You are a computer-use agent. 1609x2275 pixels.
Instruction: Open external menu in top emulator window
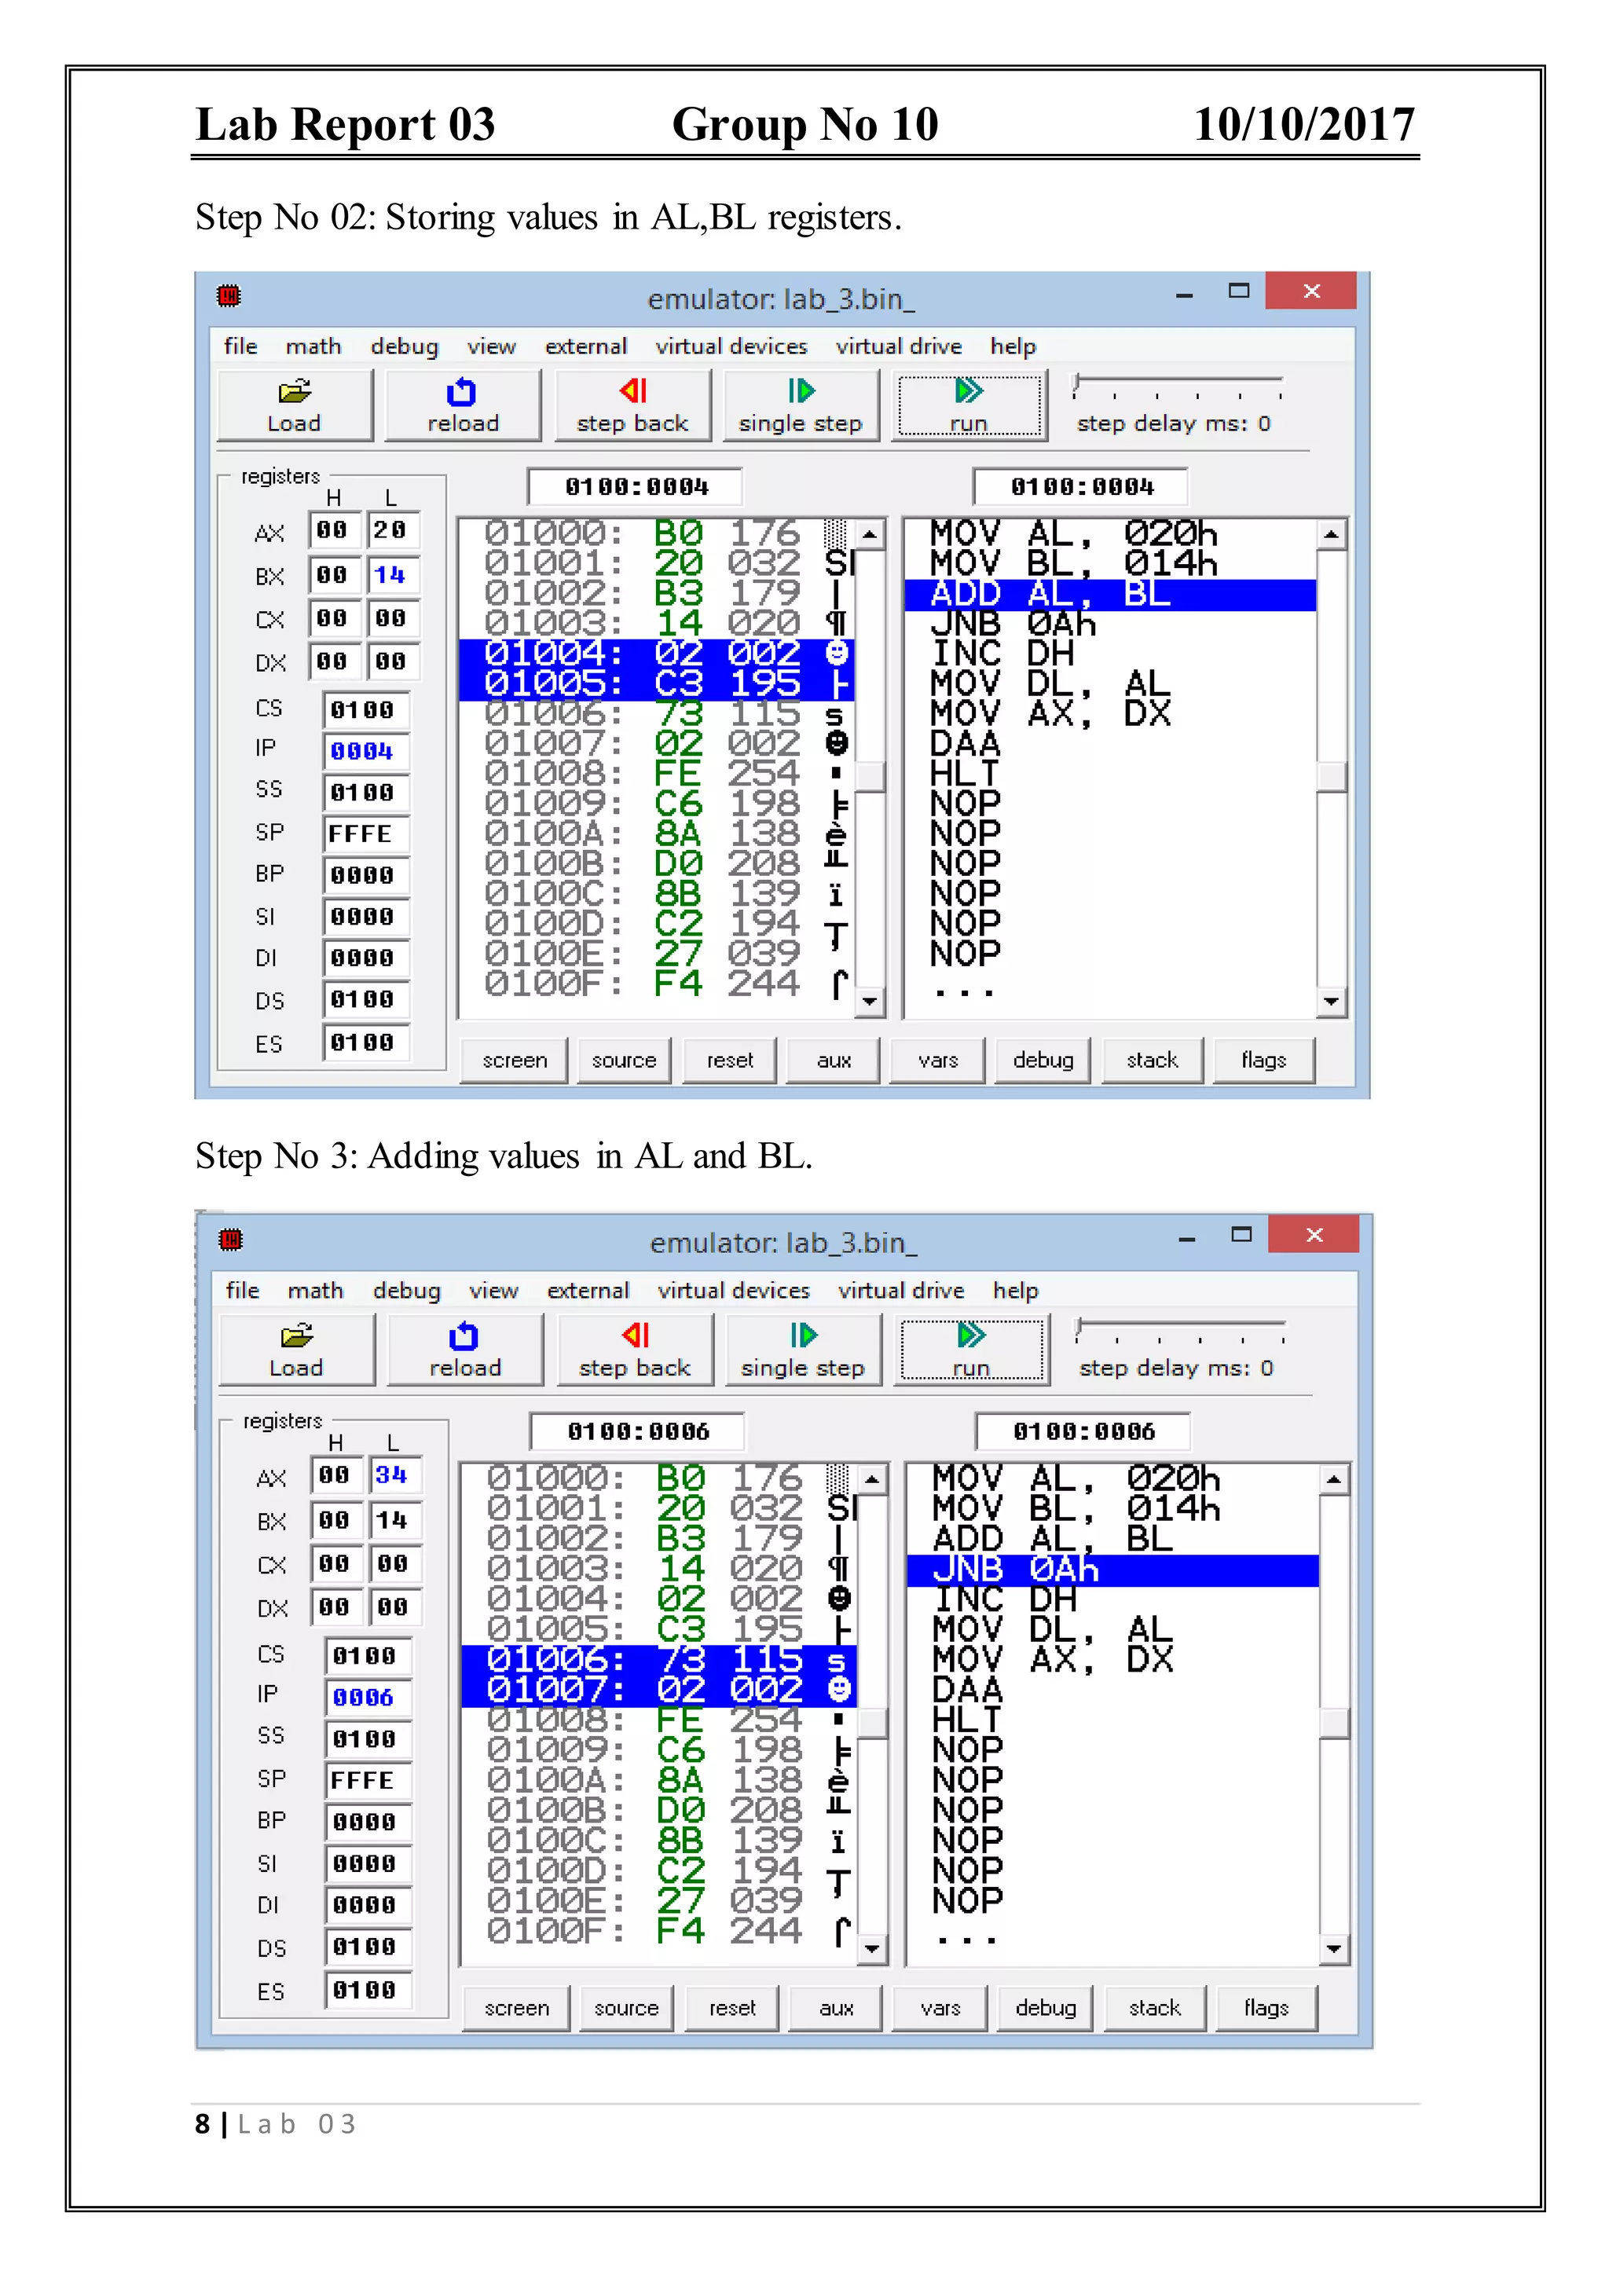pyautogui.click(x=585, y=346)
